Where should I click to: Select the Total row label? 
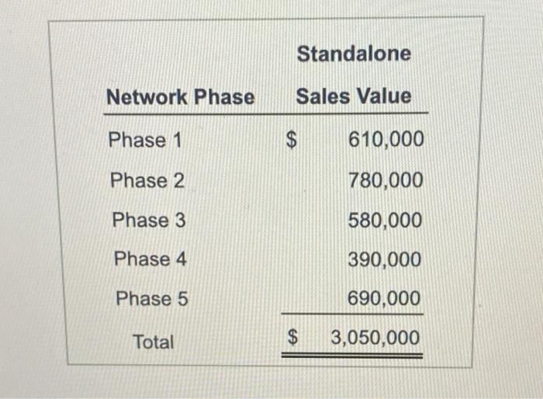point(153,342)
